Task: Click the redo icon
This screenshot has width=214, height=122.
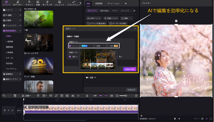Action: [x=9, y=96]
